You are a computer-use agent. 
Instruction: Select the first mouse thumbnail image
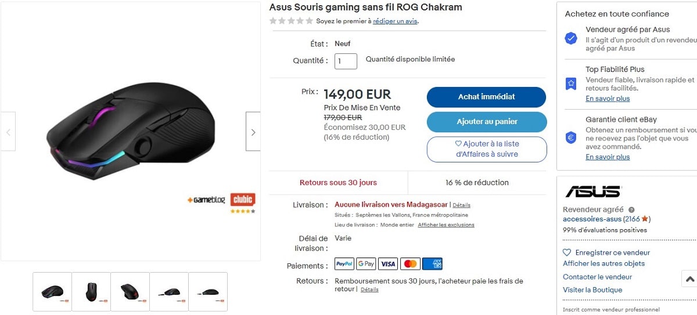pyautogui.click(x=52, y=292)
